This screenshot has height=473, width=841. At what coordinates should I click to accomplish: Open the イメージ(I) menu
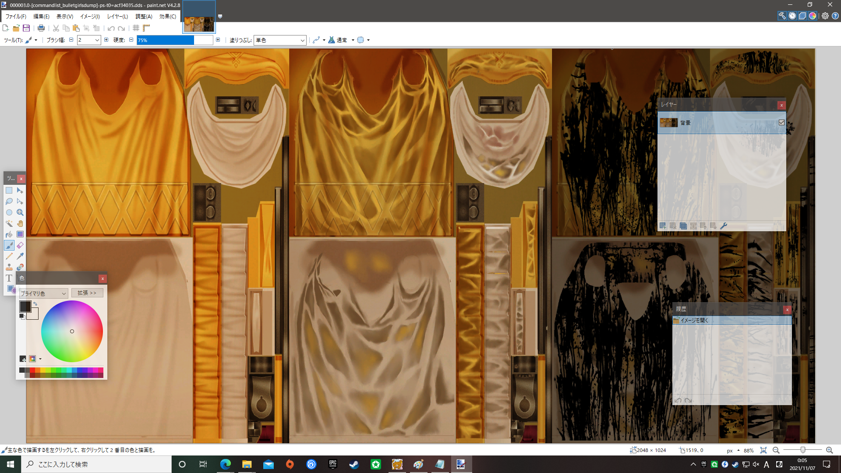[90, 17]
